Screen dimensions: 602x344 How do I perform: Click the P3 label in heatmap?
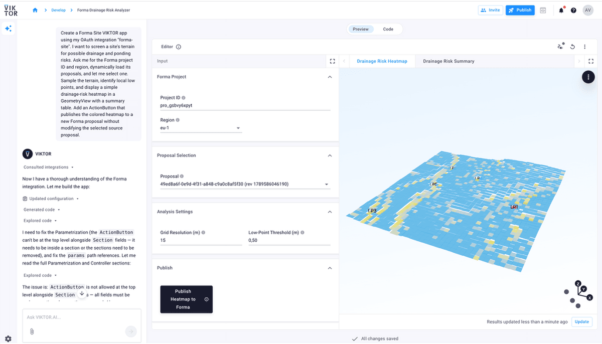[373, 211]
